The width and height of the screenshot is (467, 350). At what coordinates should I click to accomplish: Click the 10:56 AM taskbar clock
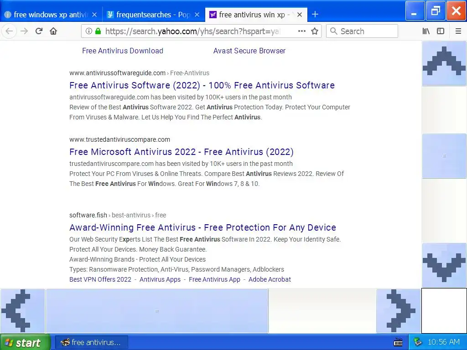443,342
